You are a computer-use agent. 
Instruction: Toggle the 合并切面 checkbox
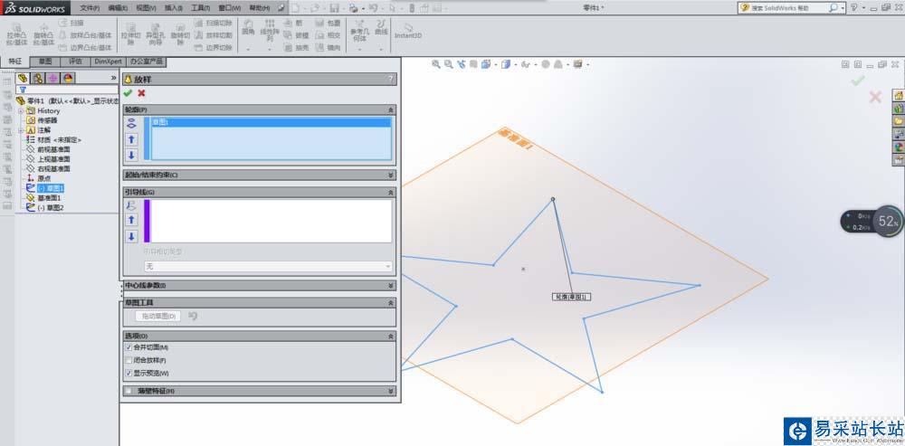coord(129,347)
